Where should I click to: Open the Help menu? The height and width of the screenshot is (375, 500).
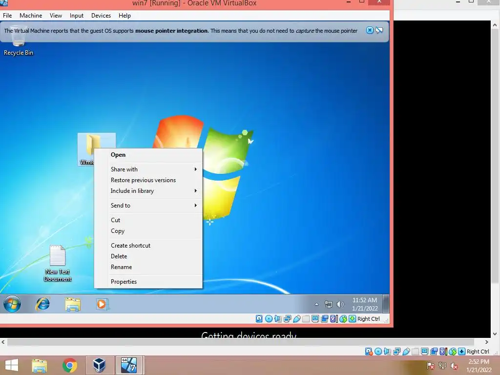point(125,15)
